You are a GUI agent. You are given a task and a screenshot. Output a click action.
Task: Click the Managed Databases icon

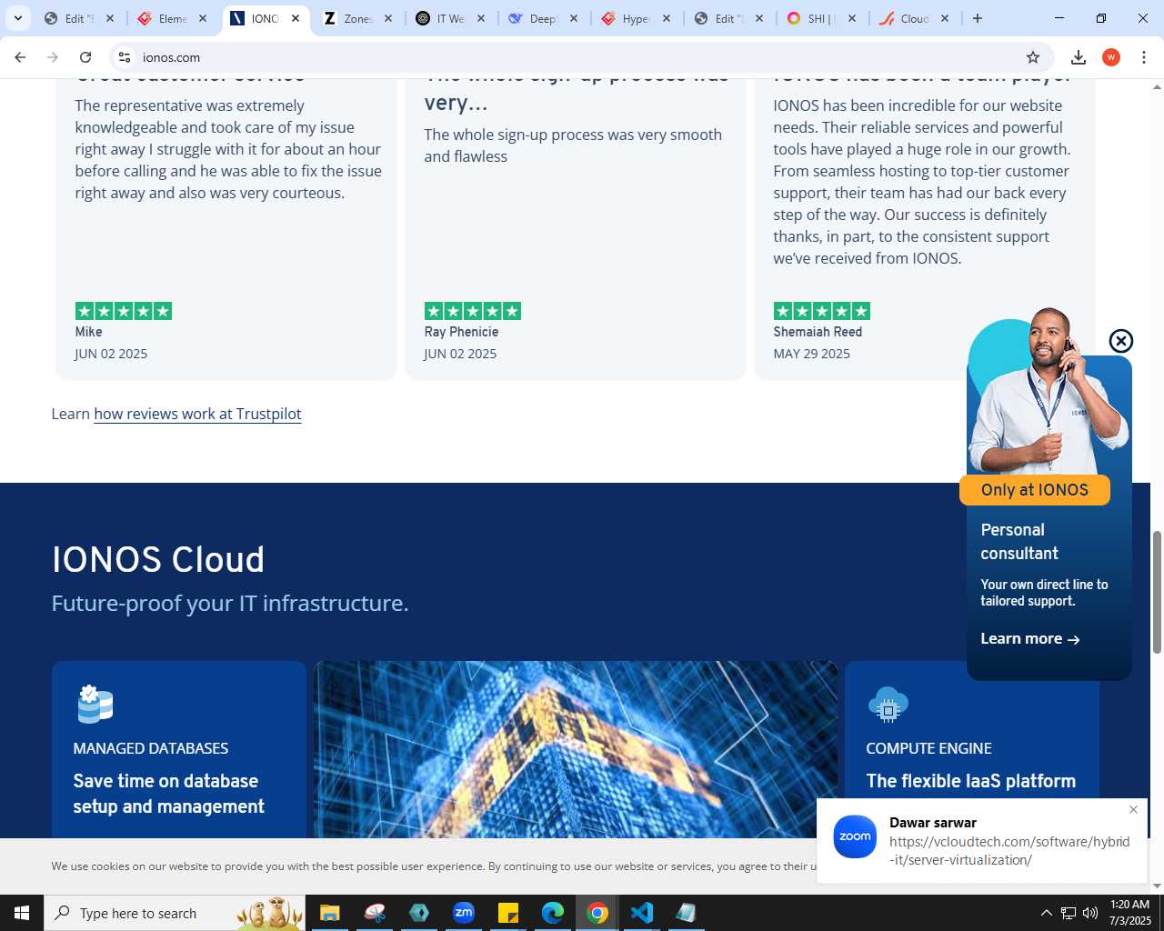[x=95, y=704]
